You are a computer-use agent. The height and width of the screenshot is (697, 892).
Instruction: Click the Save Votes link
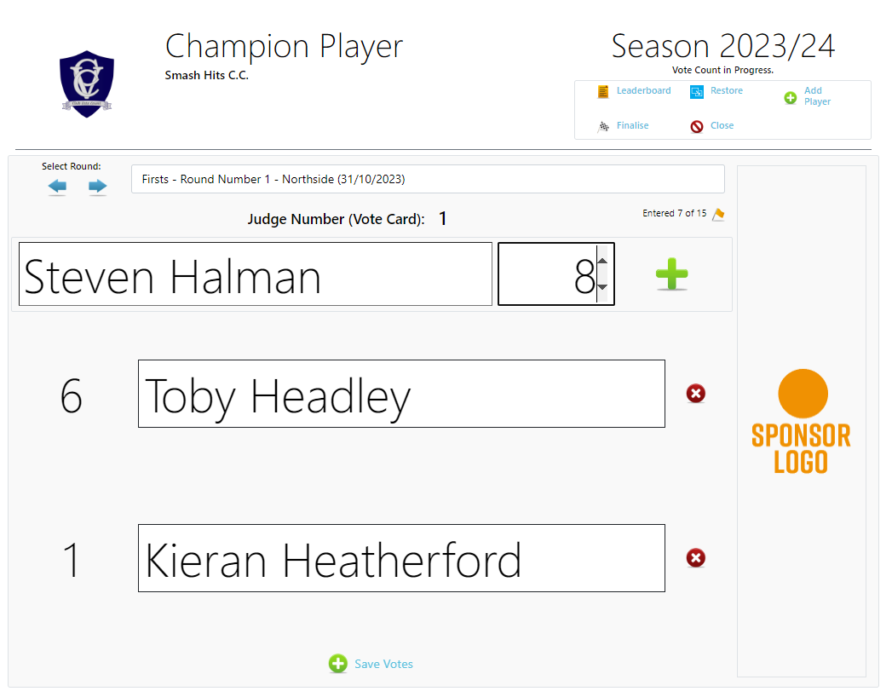coord(383,664)
